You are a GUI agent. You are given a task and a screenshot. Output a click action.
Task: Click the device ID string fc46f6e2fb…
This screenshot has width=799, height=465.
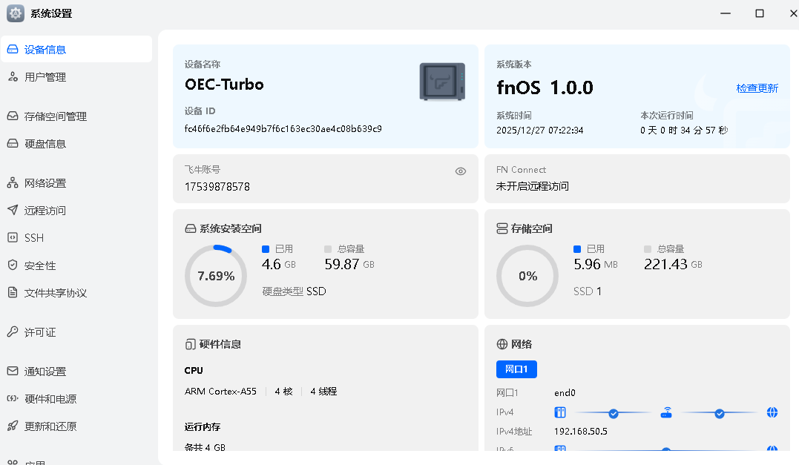(283, 128)
